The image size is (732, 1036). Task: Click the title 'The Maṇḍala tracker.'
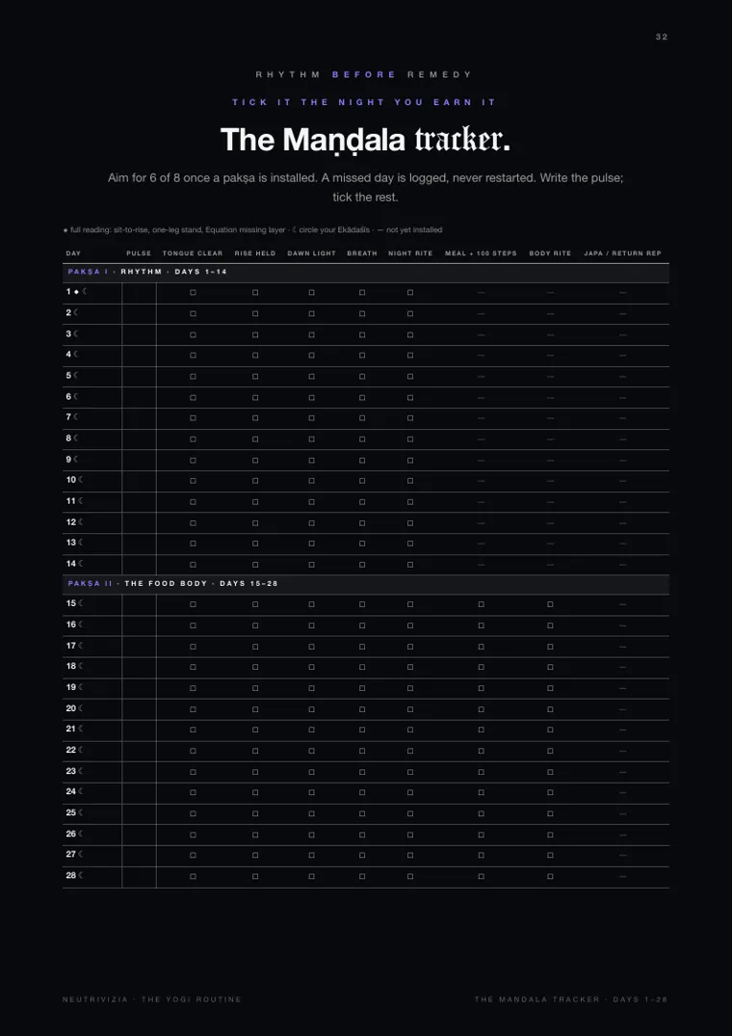[365, 140]
